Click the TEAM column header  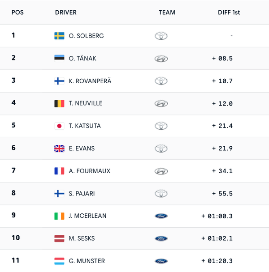167,13
